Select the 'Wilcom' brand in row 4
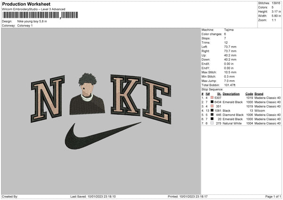This screenshot has height=200, width=283. 259,111
